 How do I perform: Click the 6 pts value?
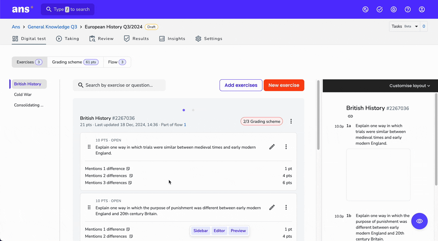pos(287,183)
